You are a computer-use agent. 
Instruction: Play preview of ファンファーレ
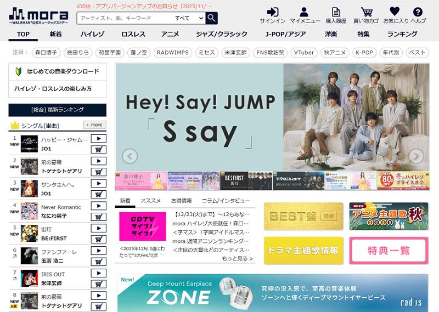click(99, 251)
